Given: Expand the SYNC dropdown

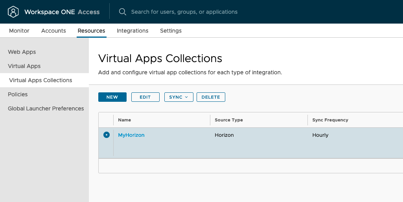Looking at the screenshot, I should (x=178, y=97).
